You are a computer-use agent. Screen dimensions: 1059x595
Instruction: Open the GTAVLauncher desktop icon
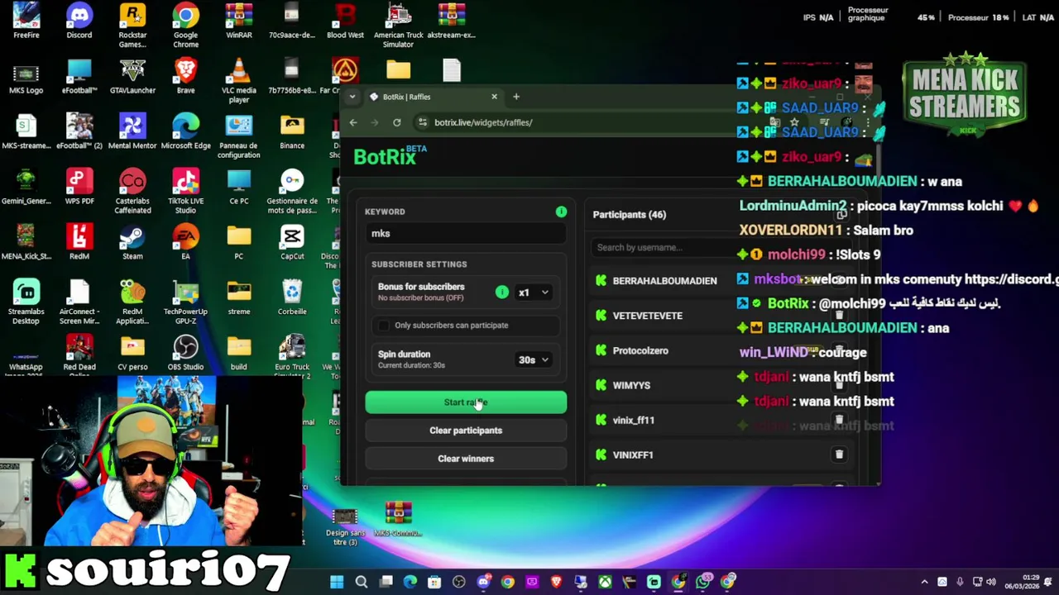click(x=132, y=77)
